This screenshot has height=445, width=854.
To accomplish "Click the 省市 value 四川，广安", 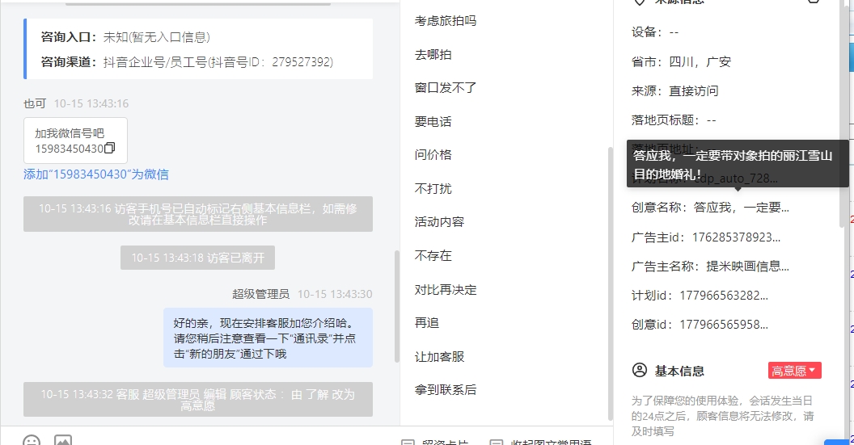I will click(700, 61).
